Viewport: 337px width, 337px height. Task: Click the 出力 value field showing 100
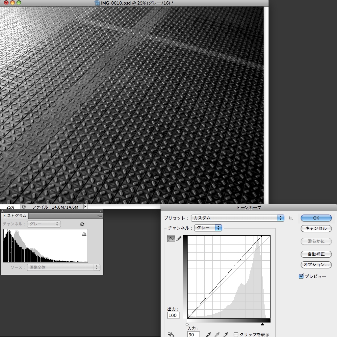(173, 315)
